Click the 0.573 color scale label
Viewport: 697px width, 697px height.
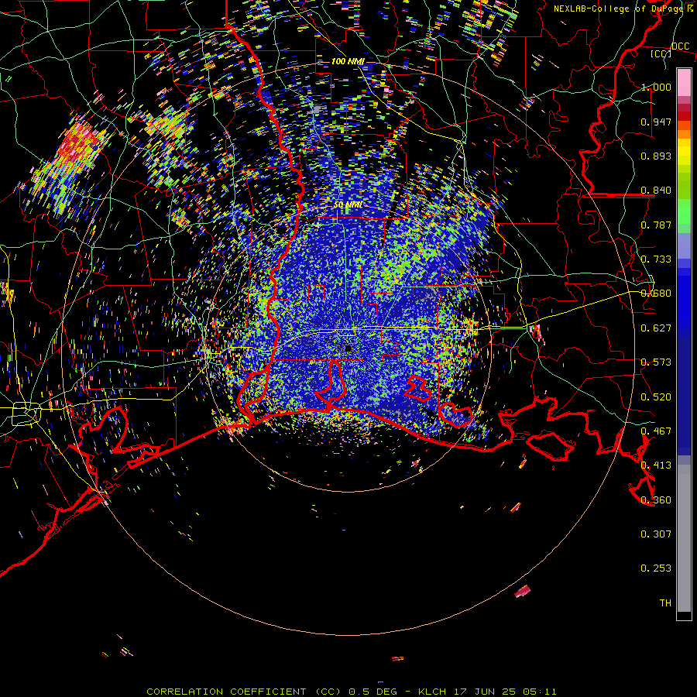click(x=656, y=362)
